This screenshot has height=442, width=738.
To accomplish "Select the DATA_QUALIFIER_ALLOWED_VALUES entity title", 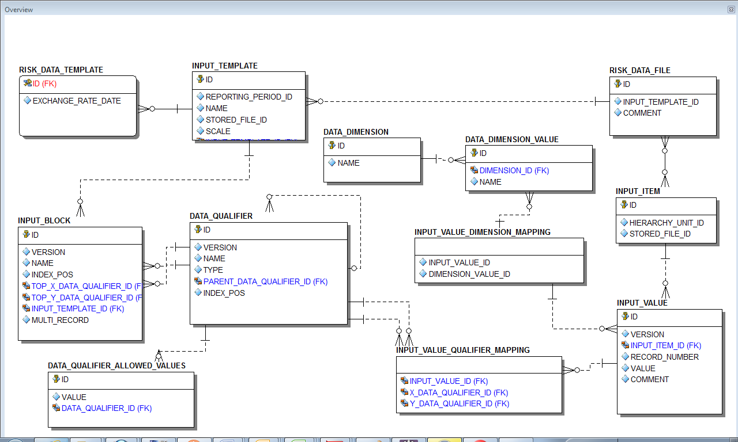I will (117, 365).
